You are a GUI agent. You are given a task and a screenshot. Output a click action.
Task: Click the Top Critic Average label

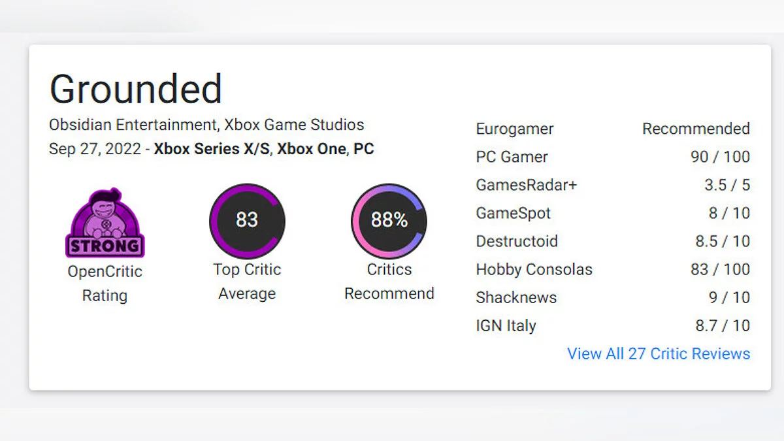point(247,282)
